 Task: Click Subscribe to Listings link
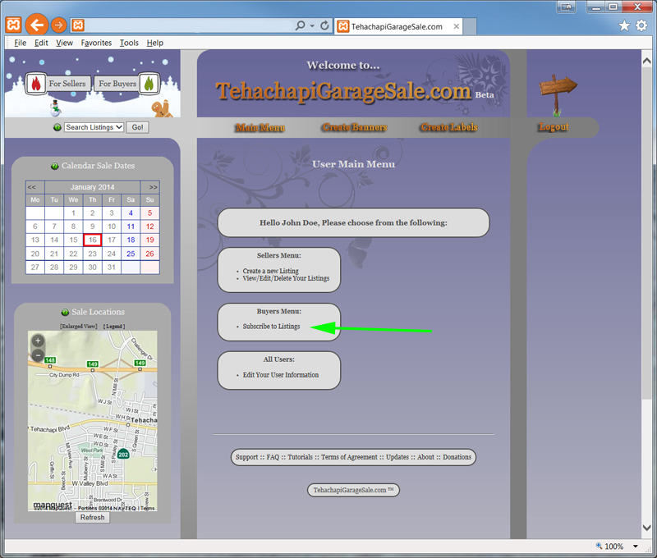pos(271,326)
